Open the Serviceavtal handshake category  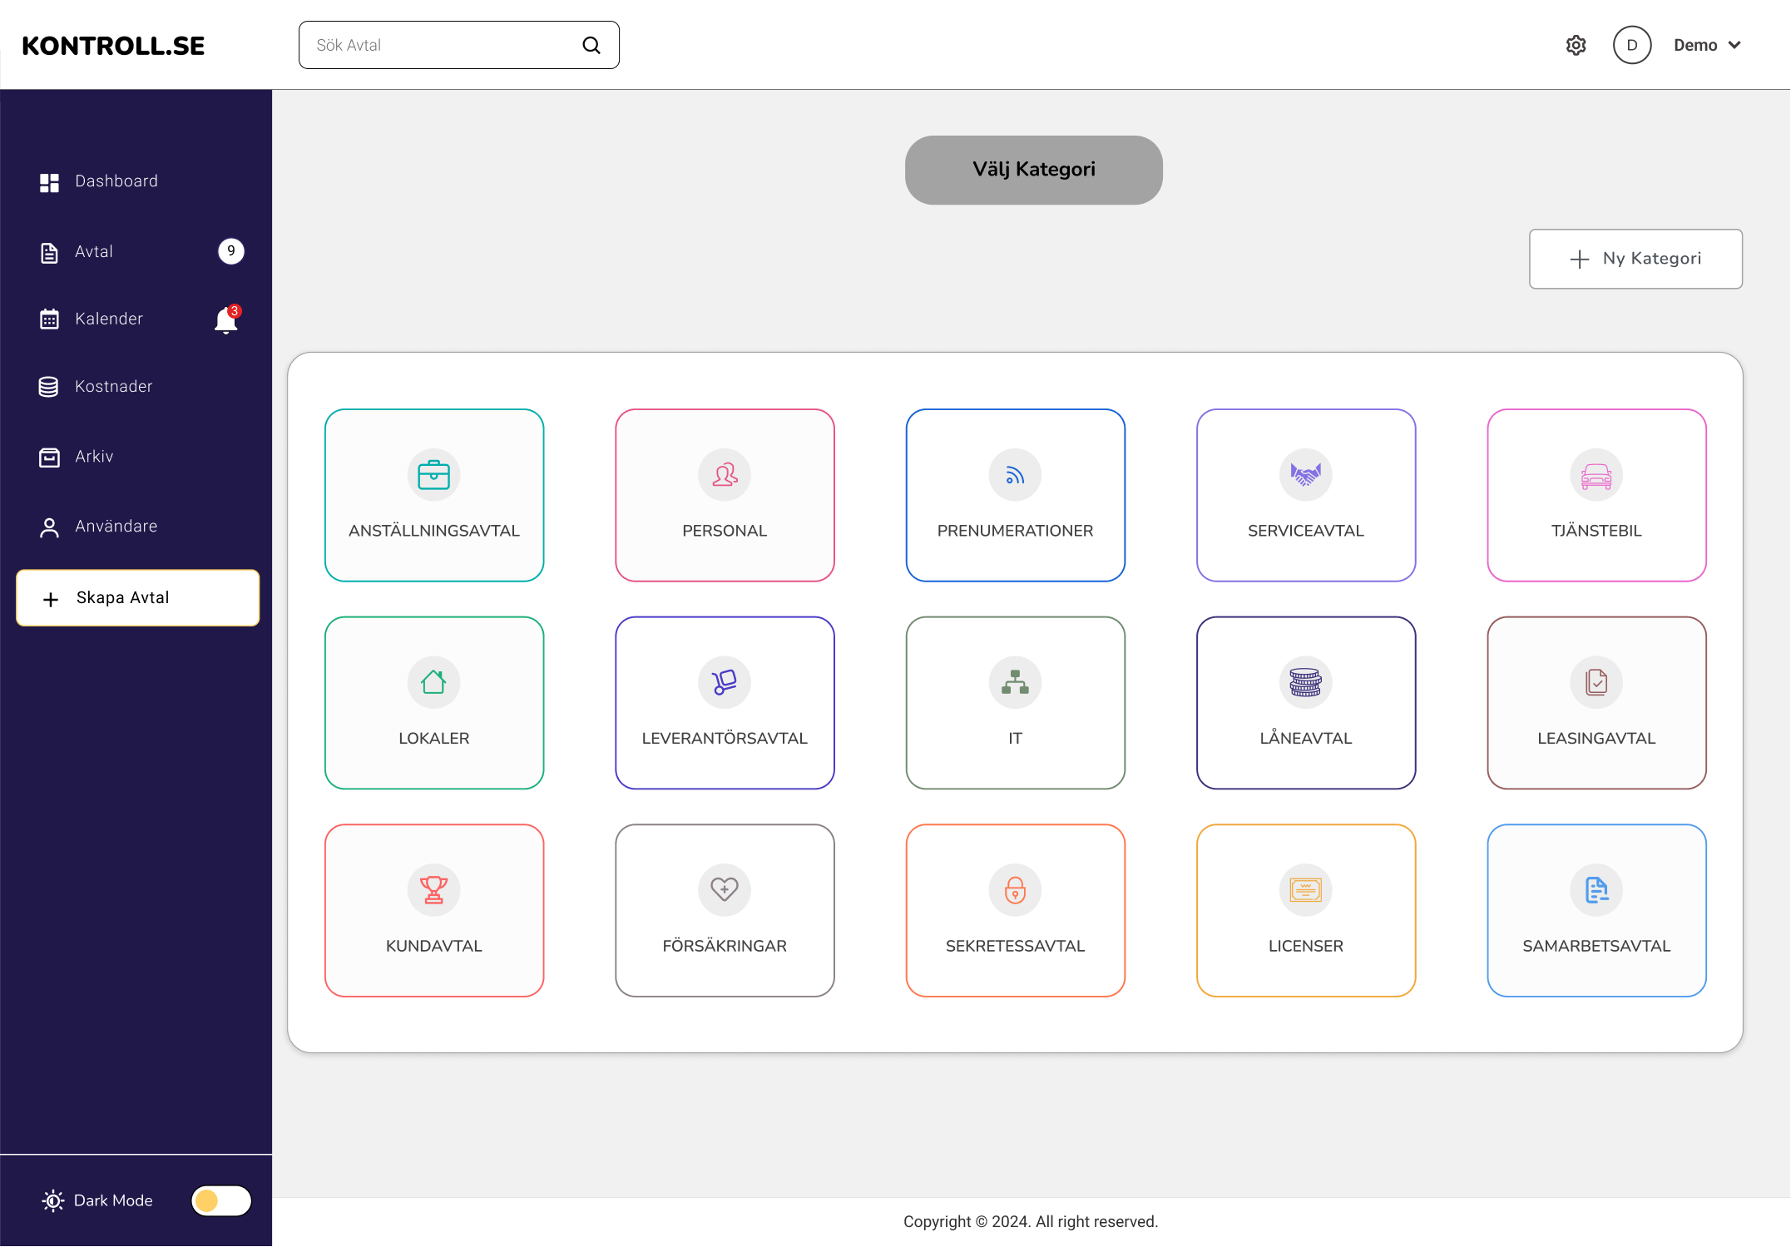[x=1305, y=495]
